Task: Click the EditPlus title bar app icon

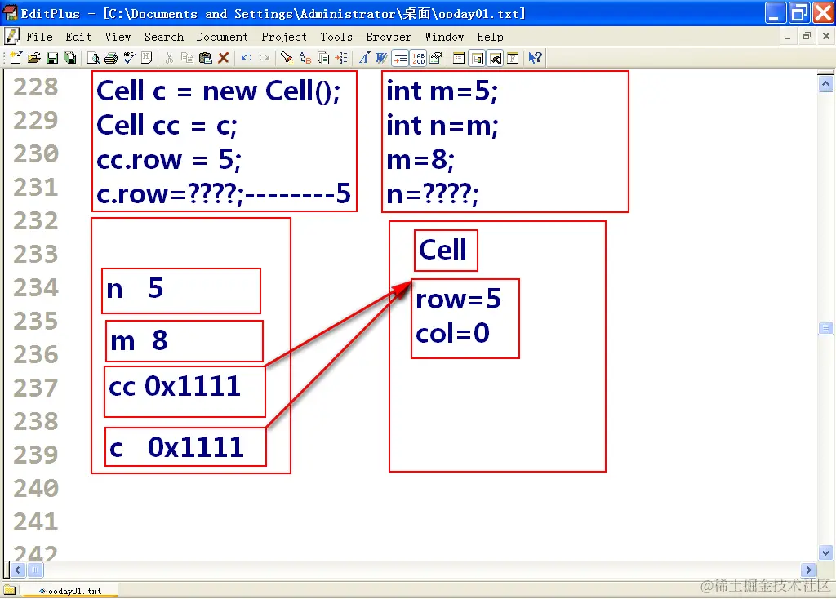Action: point(11,13)
